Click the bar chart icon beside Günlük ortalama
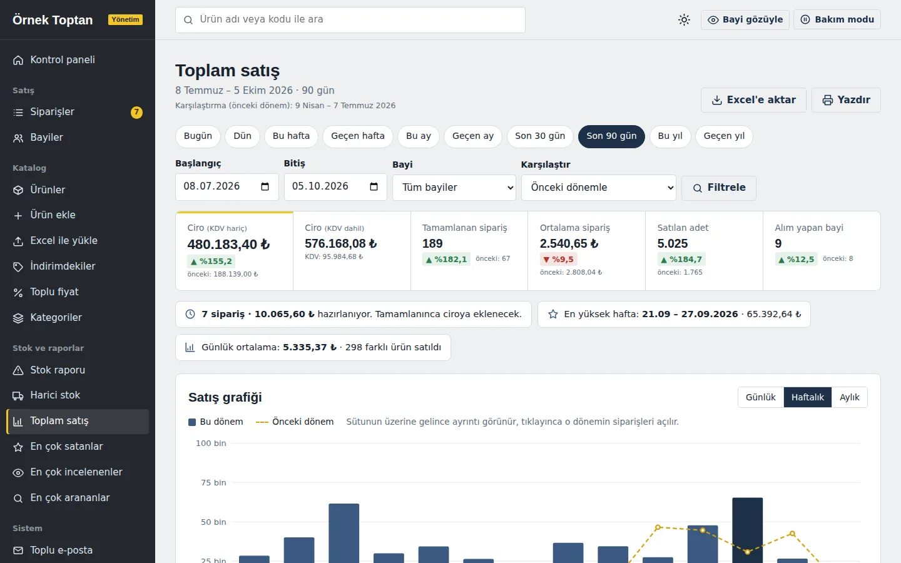The width and height of the screenshot is (901, 563). coord(190,347)
